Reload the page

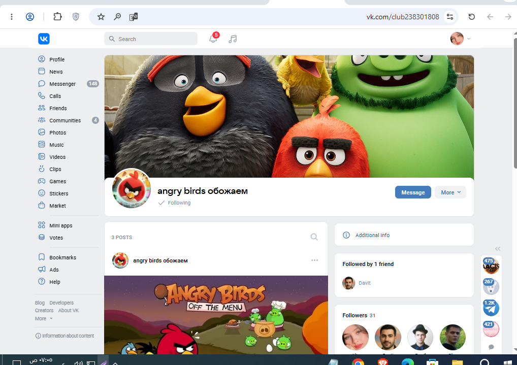pyautogui.click(x=472, y=16)
